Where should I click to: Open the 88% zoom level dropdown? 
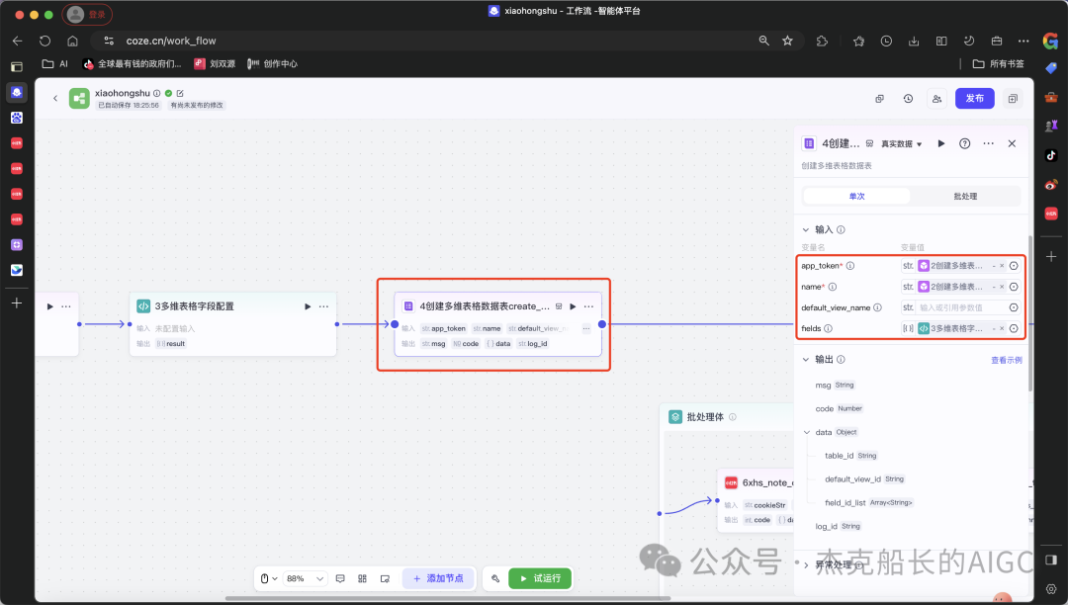pyautogui.click(x=305, y=578)
